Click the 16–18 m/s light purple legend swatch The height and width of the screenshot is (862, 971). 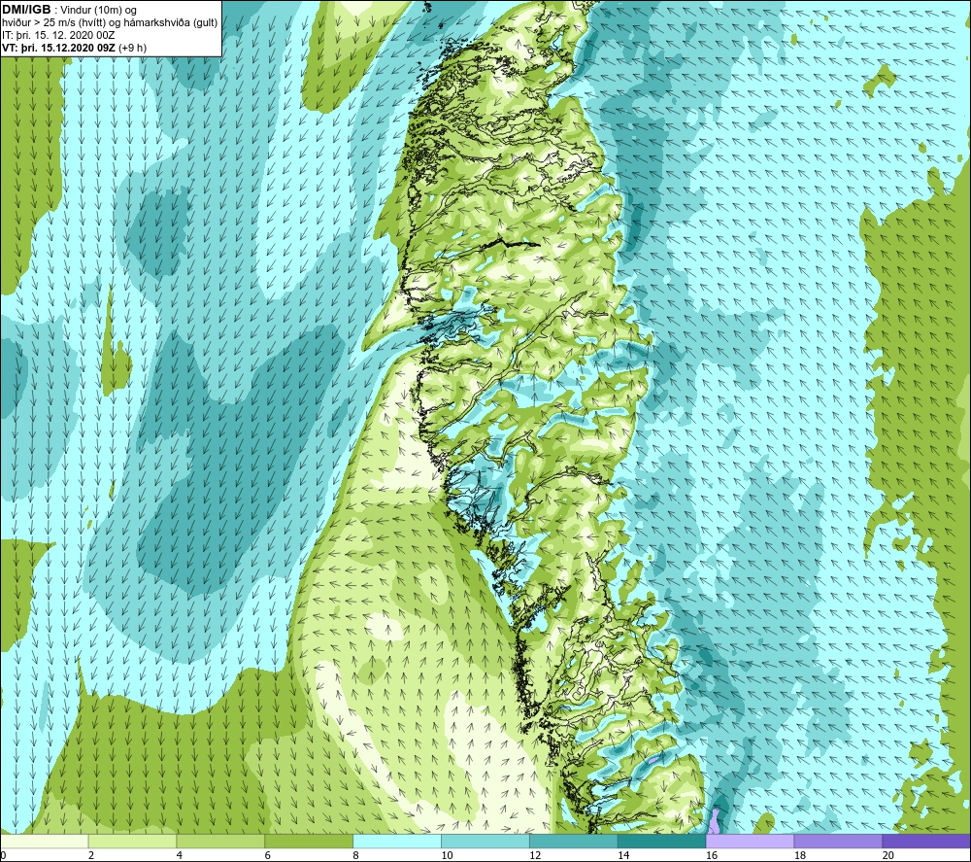pyautogui.click(x=750, y=841)
